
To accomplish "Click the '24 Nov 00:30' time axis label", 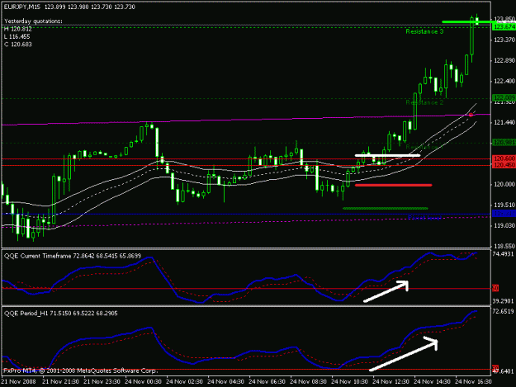I will (x=143, y=382).
